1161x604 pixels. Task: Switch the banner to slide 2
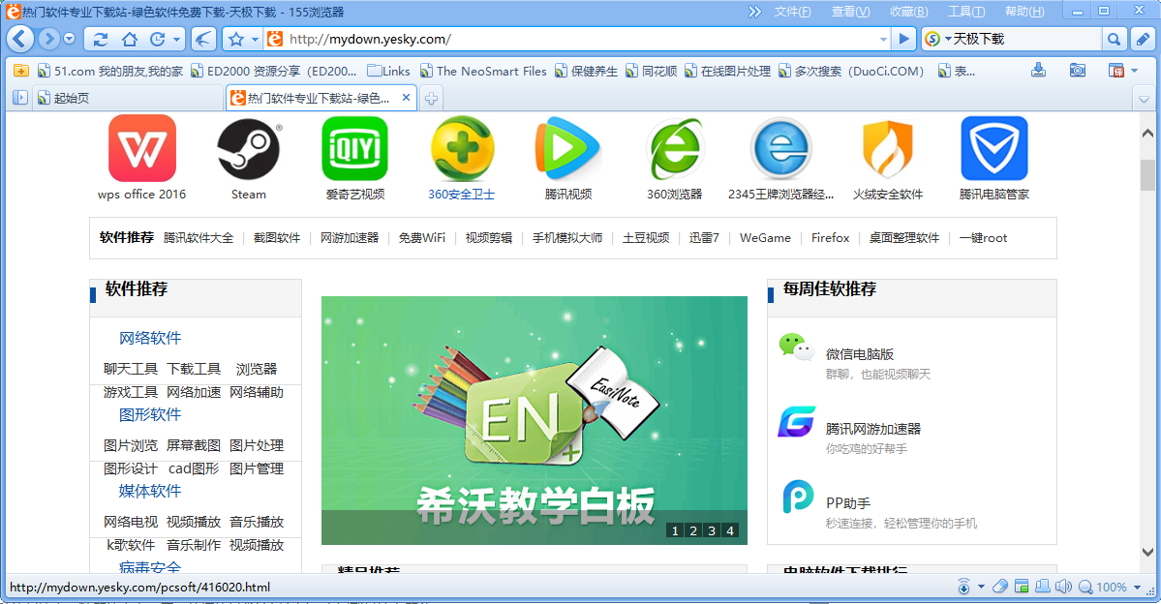[693, 530]
